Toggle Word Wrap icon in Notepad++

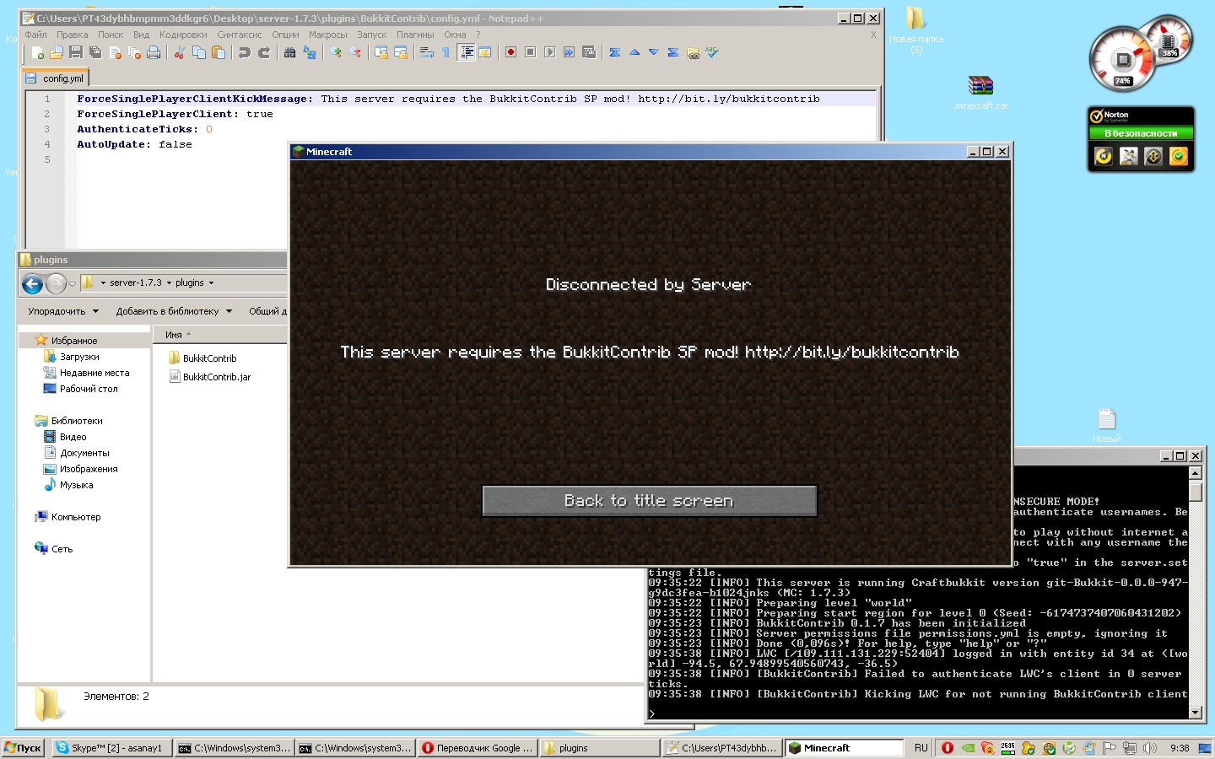427,52
